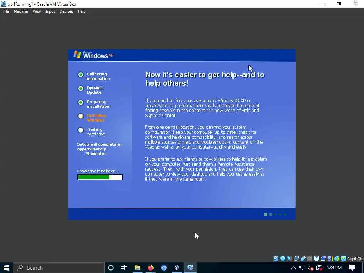Click the muted volume tray icon

pos(310,268)
